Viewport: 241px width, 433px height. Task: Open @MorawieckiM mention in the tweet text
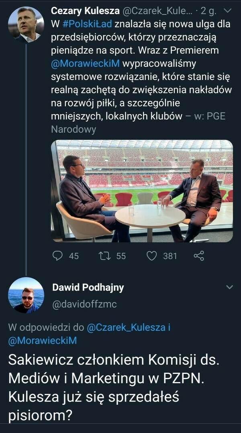[86, 64]
